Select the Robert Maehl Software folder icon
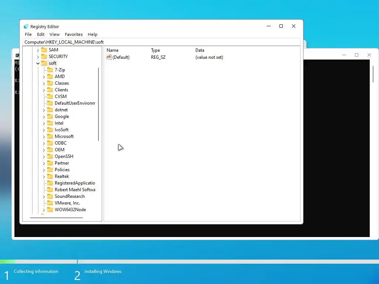379x284 pixels. point(50,190)
